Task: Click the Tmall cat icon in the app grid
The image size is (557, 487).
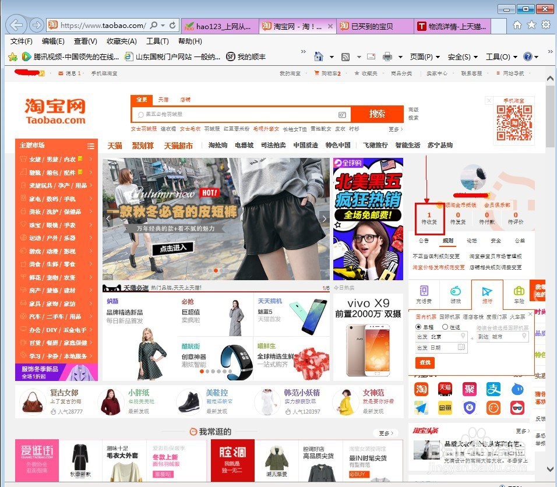Action: [x=445, y=389]
